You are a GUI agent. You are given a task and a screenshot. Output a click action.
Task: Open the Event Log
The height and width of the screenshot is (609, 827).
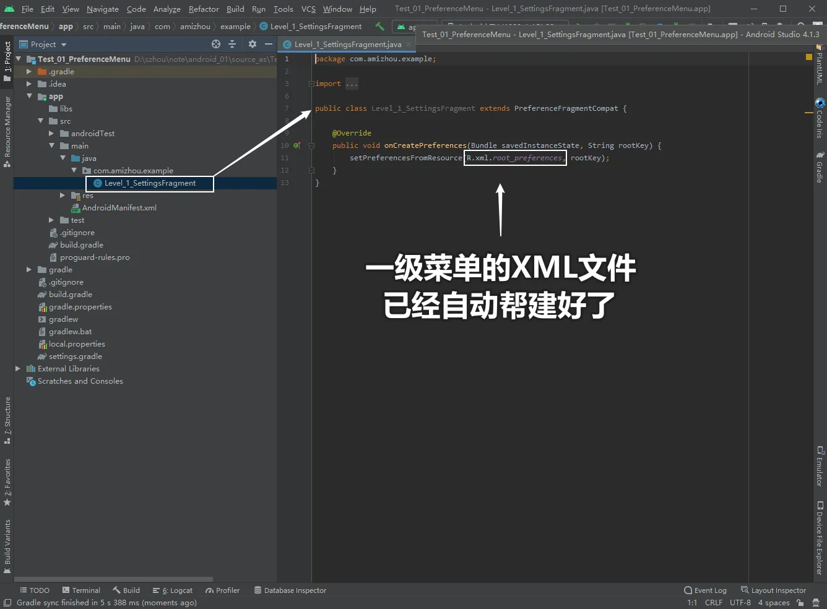pos(705,590)
